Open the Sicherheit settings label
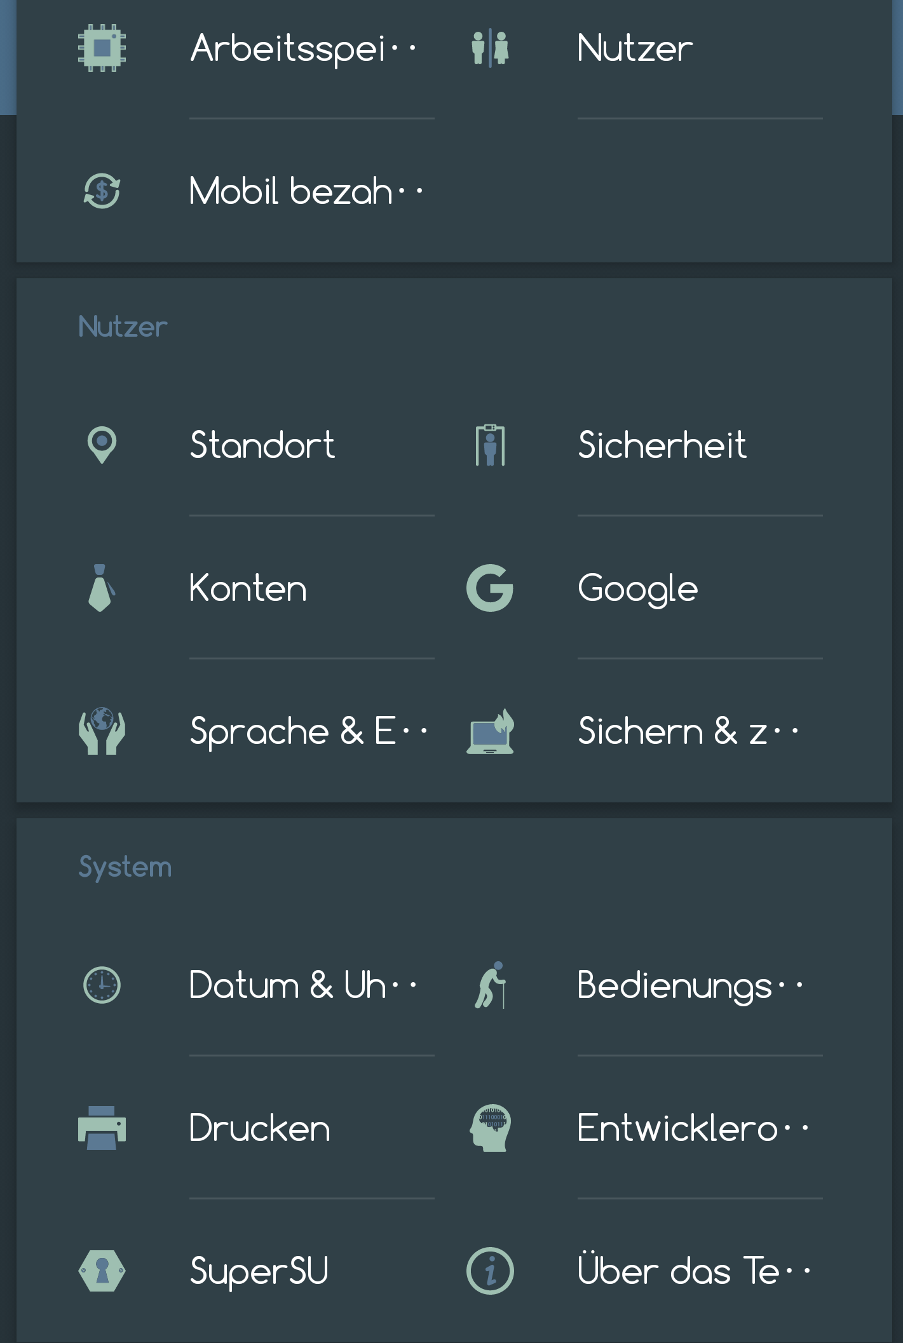Screen dimensions: 903x1343 (662, 445)
